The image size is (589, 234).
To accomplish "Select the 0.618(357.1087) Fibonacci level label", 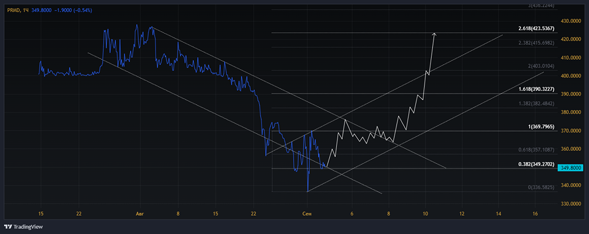I will pos(537,150).
